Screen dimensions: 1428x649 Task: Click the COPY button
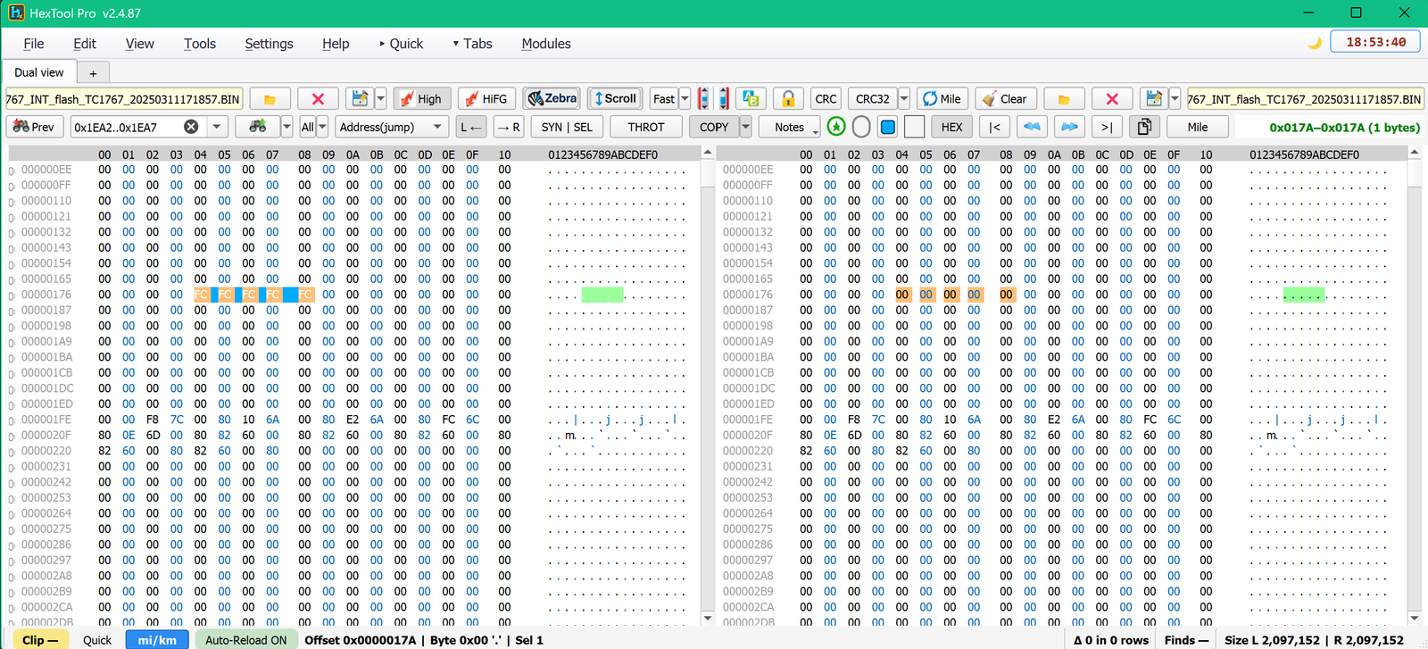point(714,127)
